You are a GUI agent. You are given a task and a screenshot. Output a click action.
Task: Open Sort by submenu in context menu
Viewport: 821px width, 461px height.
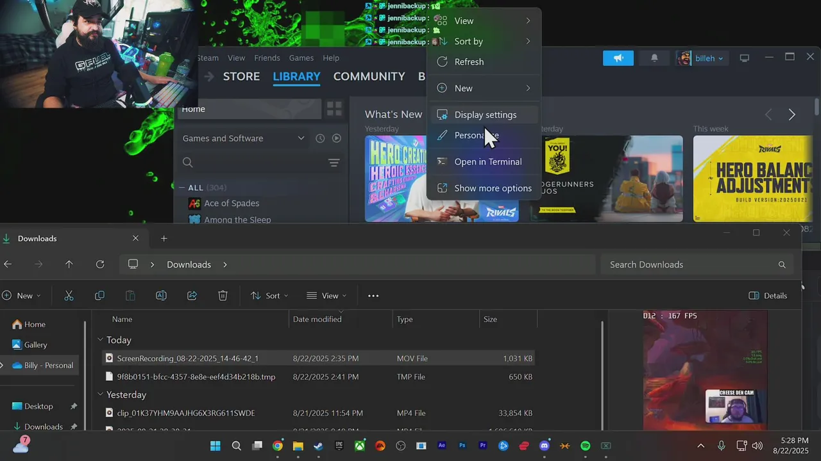click(484, 42)
